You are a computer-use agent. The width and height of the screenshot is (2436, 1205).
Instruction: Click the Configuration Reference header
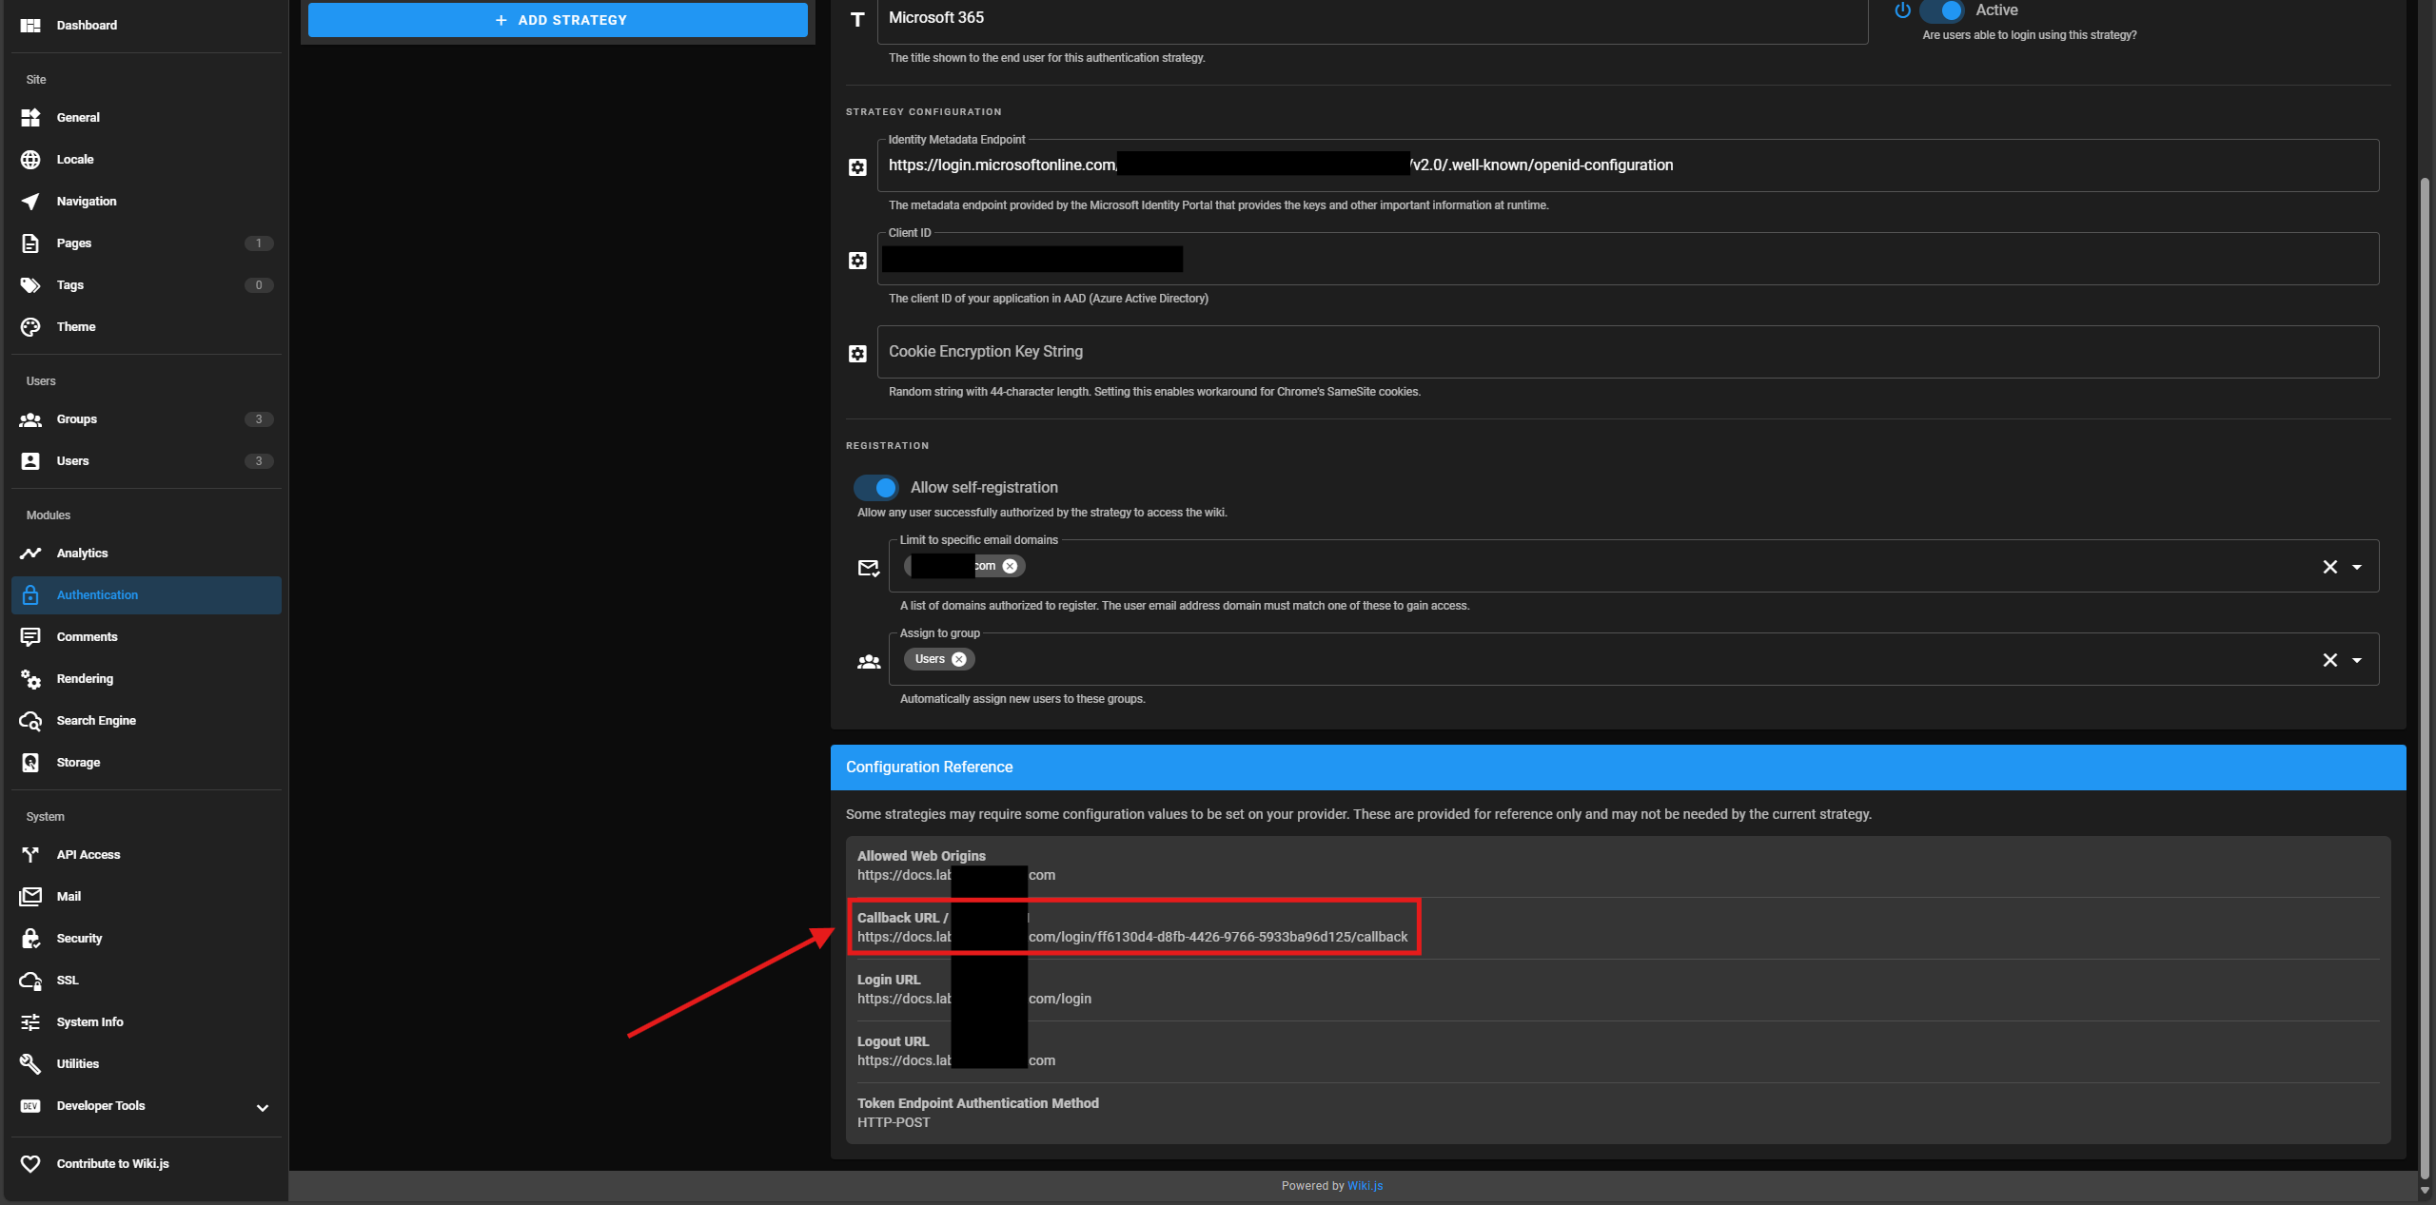click(x=1618, y=768)
